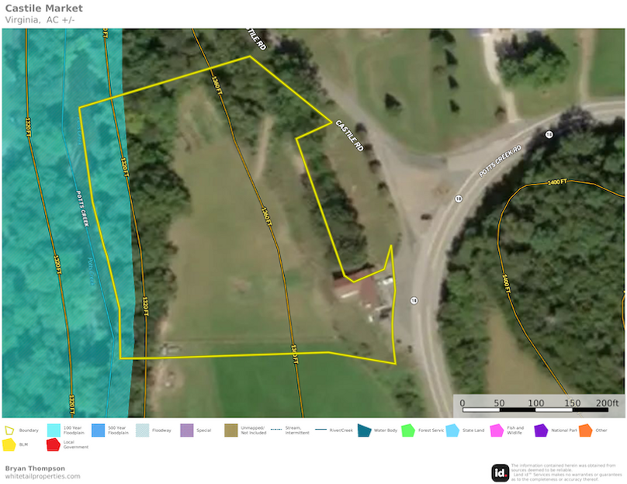627x484 pixels.
Task: Click the route 18 highway marker
Action: [414, 301]
